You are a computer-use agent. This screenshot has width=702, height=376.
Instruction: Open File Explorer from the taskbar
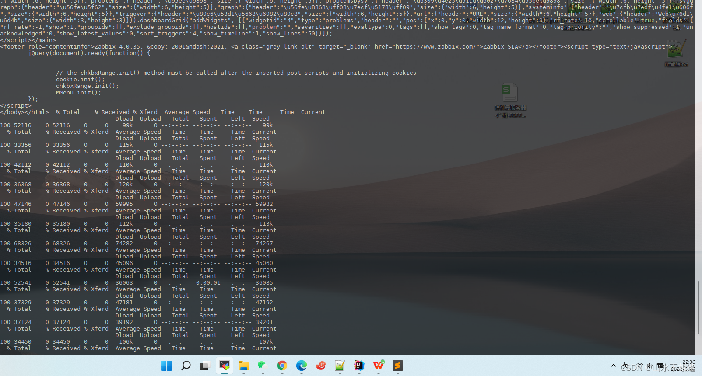click(244, 366)
